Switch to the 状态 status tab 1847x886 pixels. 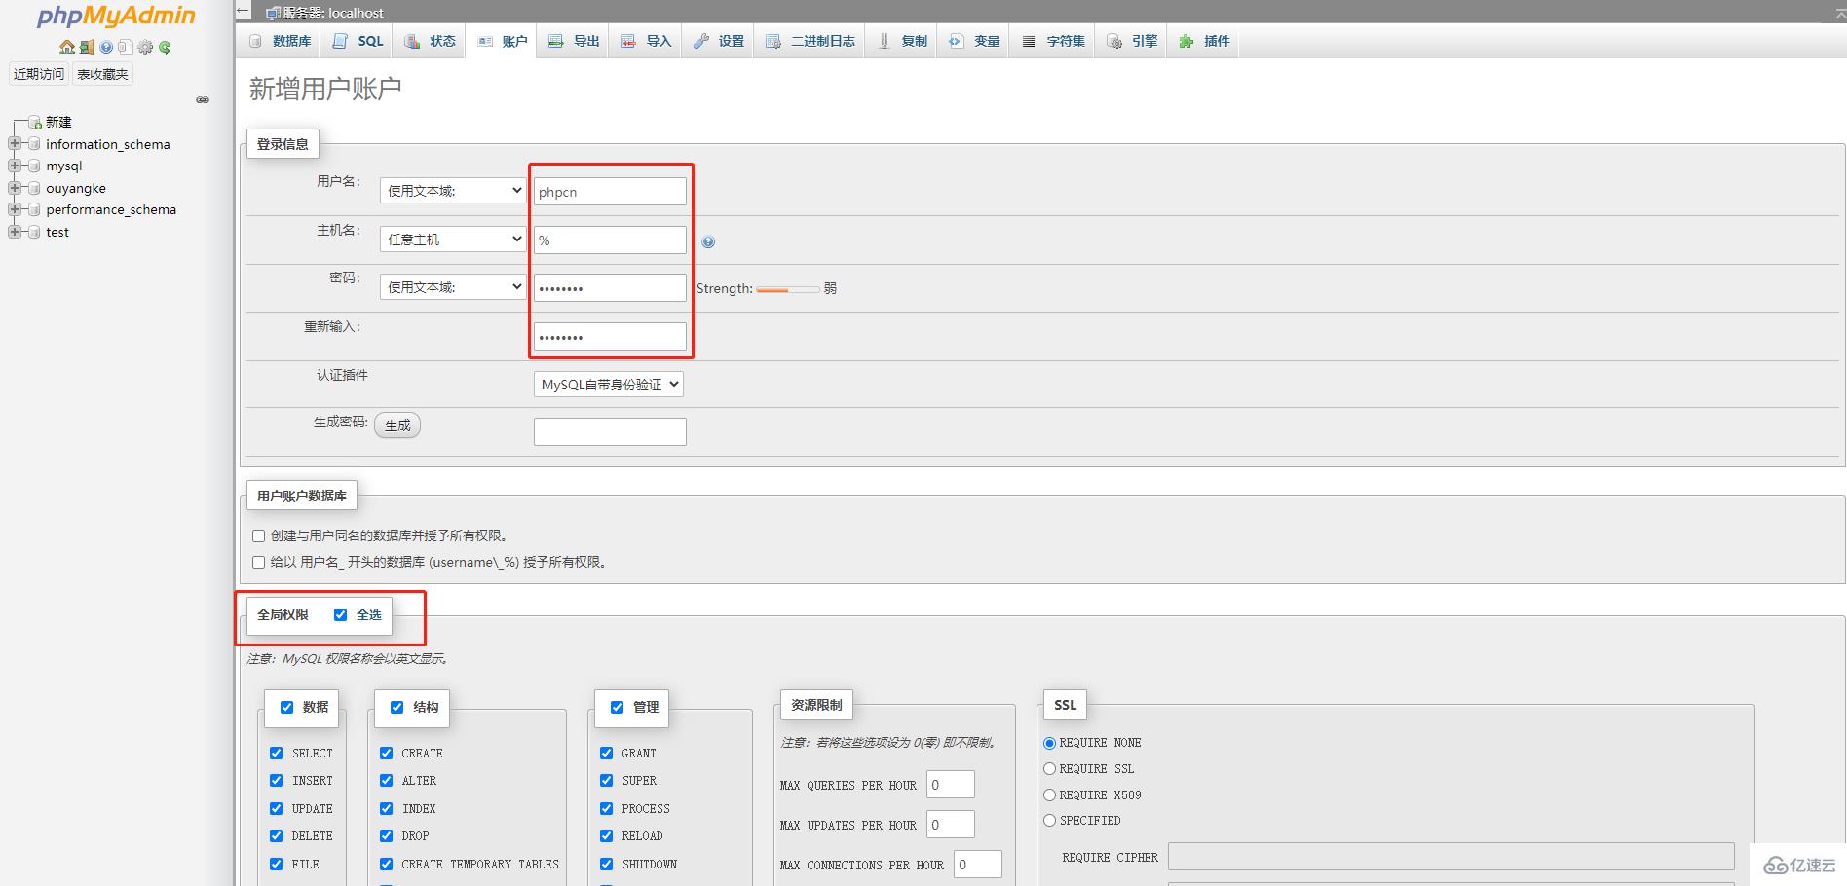(430, 41)
